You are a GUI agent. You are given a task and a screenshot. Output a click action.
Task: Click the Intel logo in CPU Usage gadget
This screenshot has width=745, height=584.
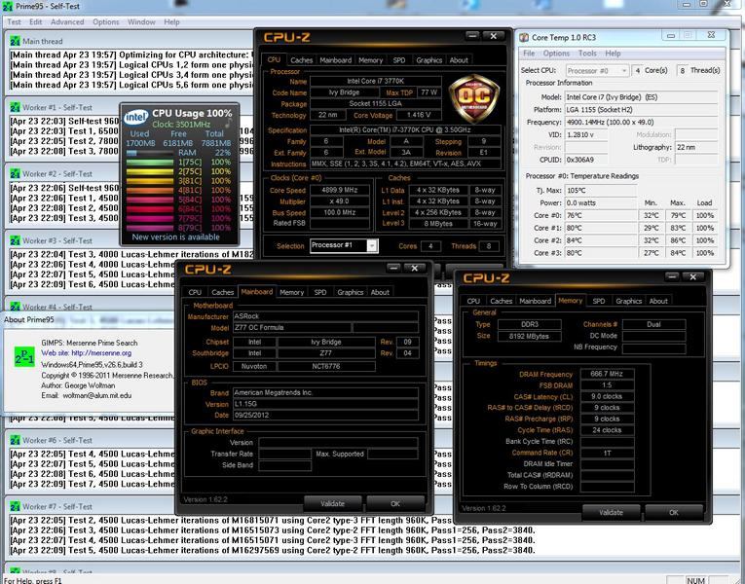tap(136, 117)
